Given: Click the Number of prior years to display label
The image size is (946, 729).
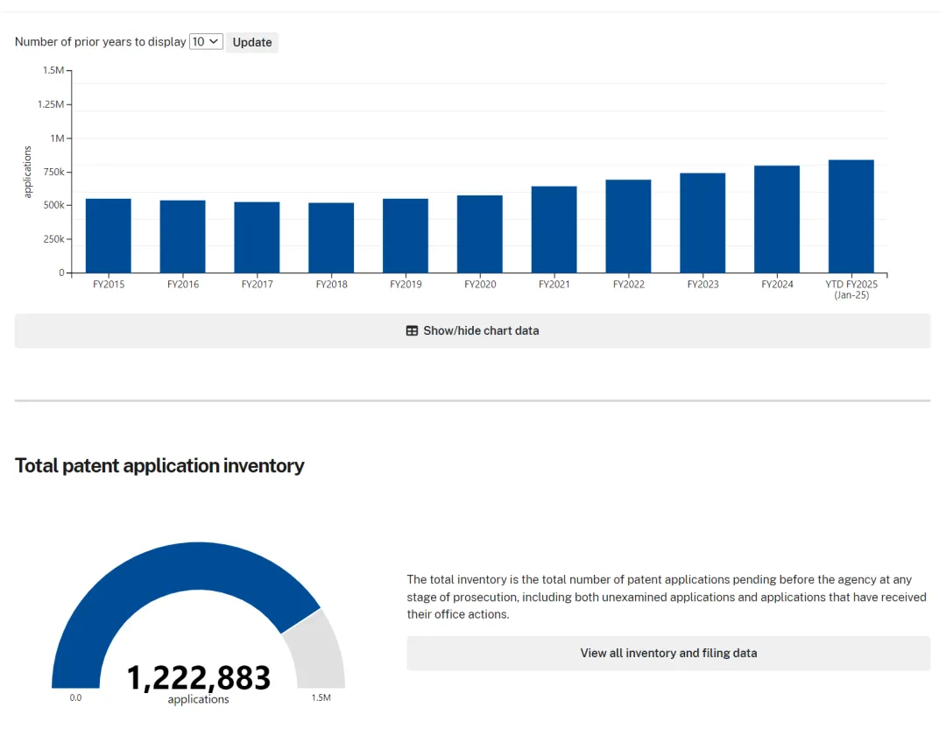Looking at the screenshot, I should 100,42.
